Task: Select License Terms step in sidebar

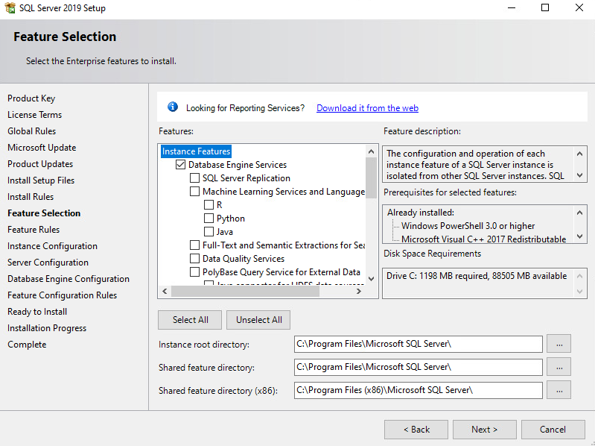Action: (x=34, y=115)
